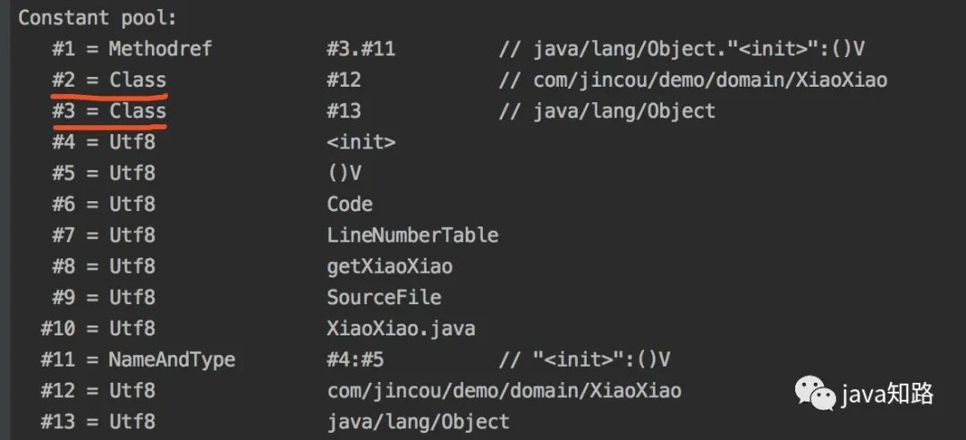Click the 'SourceFile' value

(x=385, y=297)
